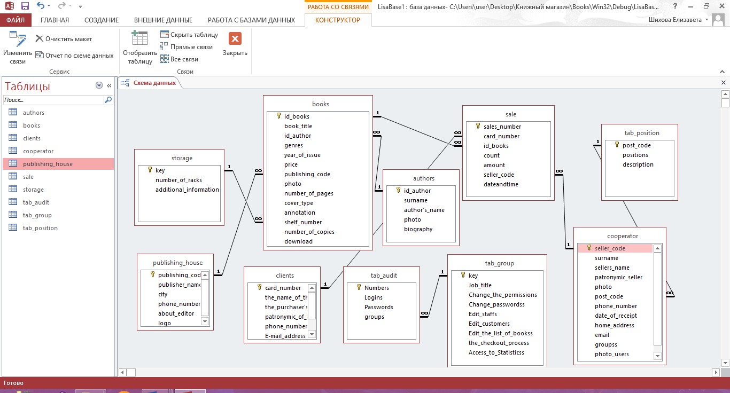This screenshot has width=730, height=393.
Task: Click the seller_code field in cooperator table
Action: [x=615, y=248]
